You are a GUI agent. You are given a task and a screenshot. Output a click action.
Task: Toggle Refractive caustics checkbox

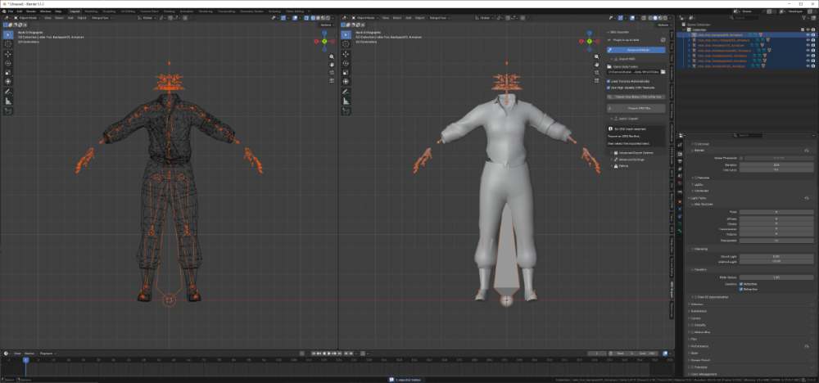pos(740,289)
